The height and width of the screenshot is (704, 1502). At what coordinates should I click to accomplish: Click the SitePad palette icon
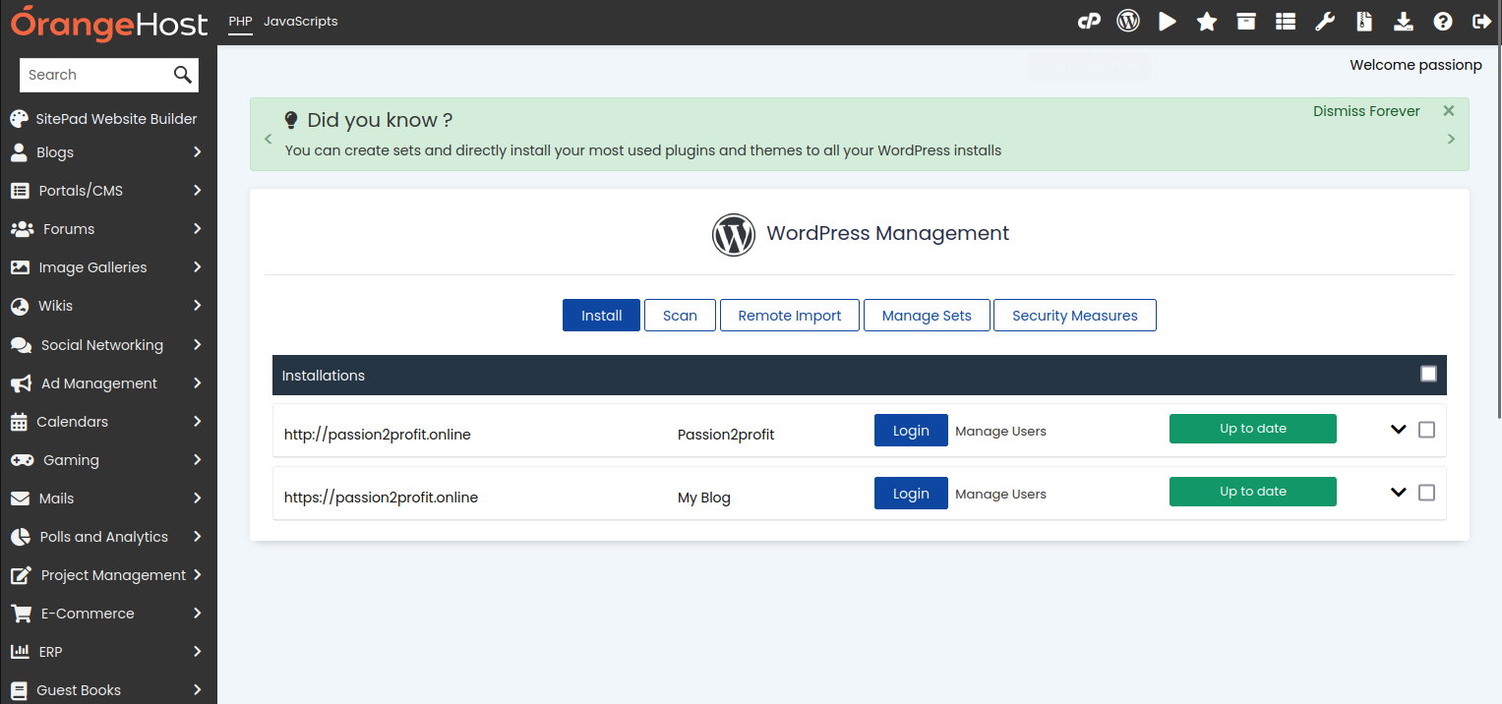pyautogui.click(x=19, y=119)
